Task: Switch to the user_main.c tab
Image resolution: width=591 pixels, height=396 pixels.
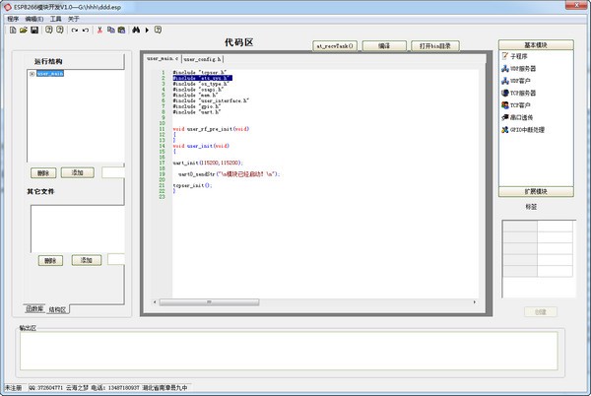Action: [163, 58]
